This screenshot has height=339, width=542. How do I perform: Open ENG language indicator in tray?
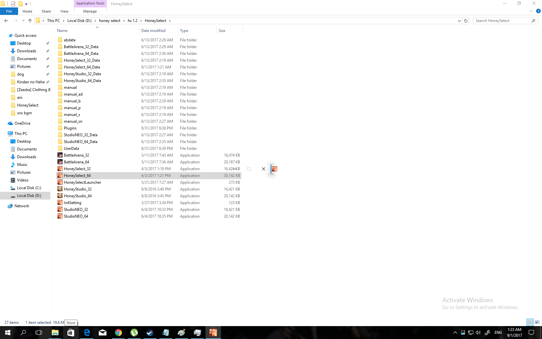[498, 333]
